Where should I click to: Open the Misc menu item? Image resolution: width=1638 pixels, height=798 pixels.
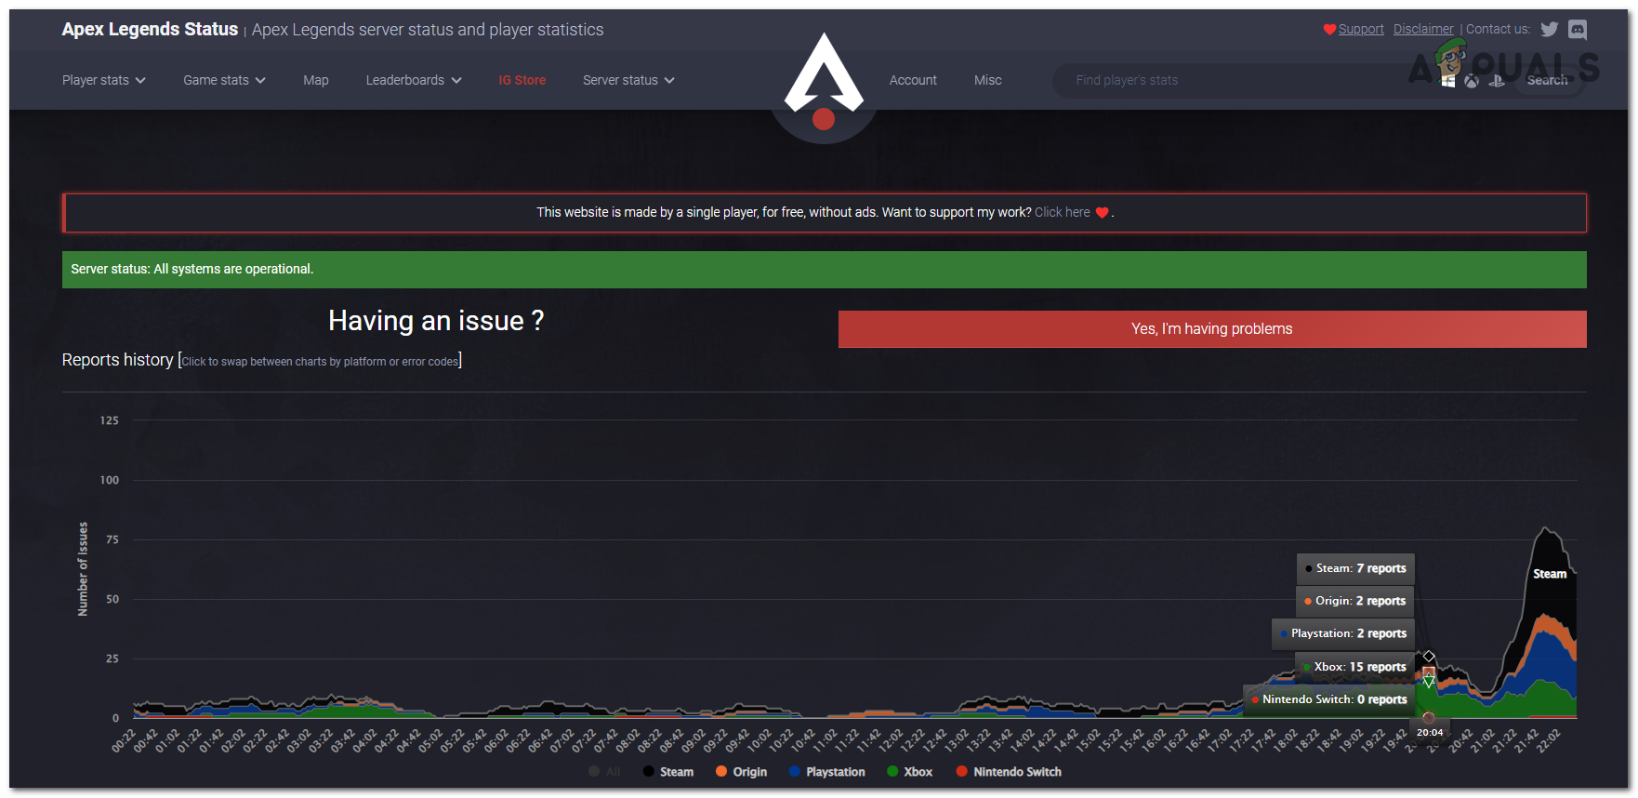tap(988, 80)
